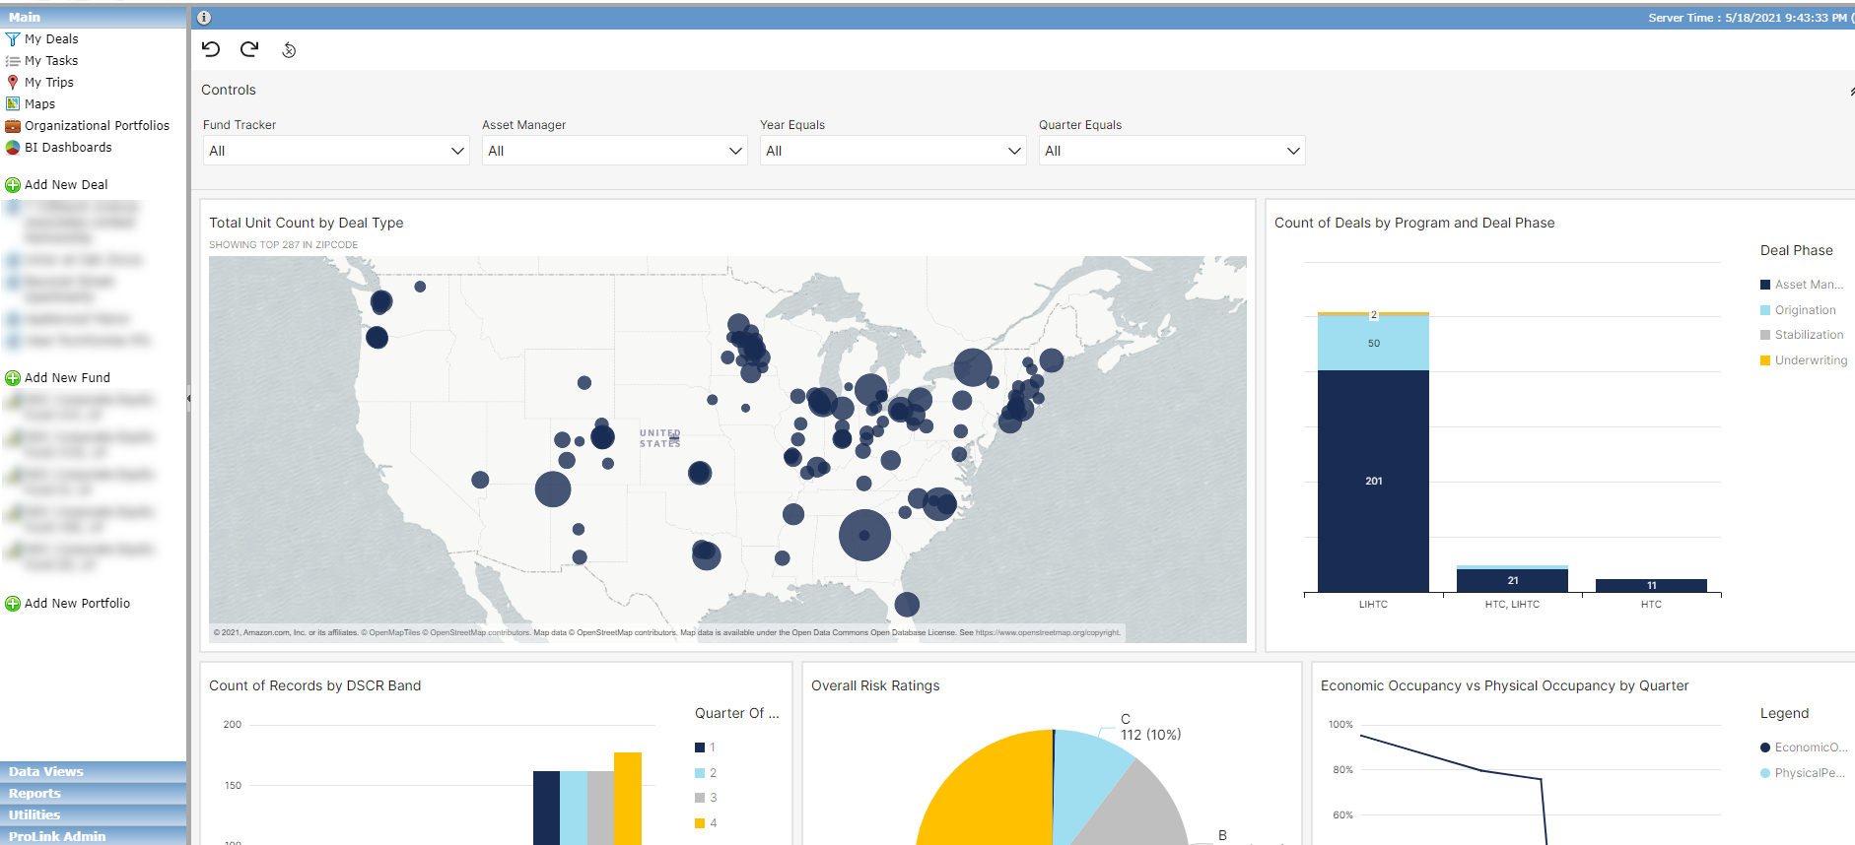
Task: Click the Organizational Portfolios briefcase icon
Action: click(13, 126)
